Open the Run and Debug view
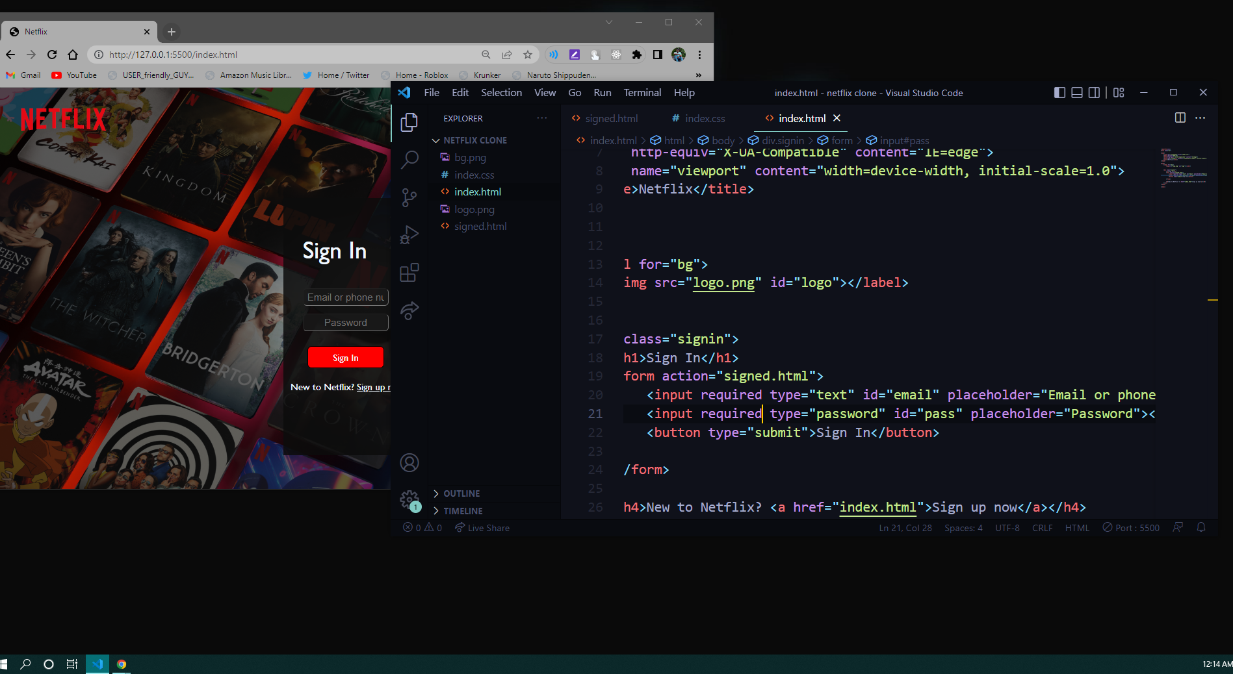This screenshot has height=674, width=1233. (x=409, y=234)
